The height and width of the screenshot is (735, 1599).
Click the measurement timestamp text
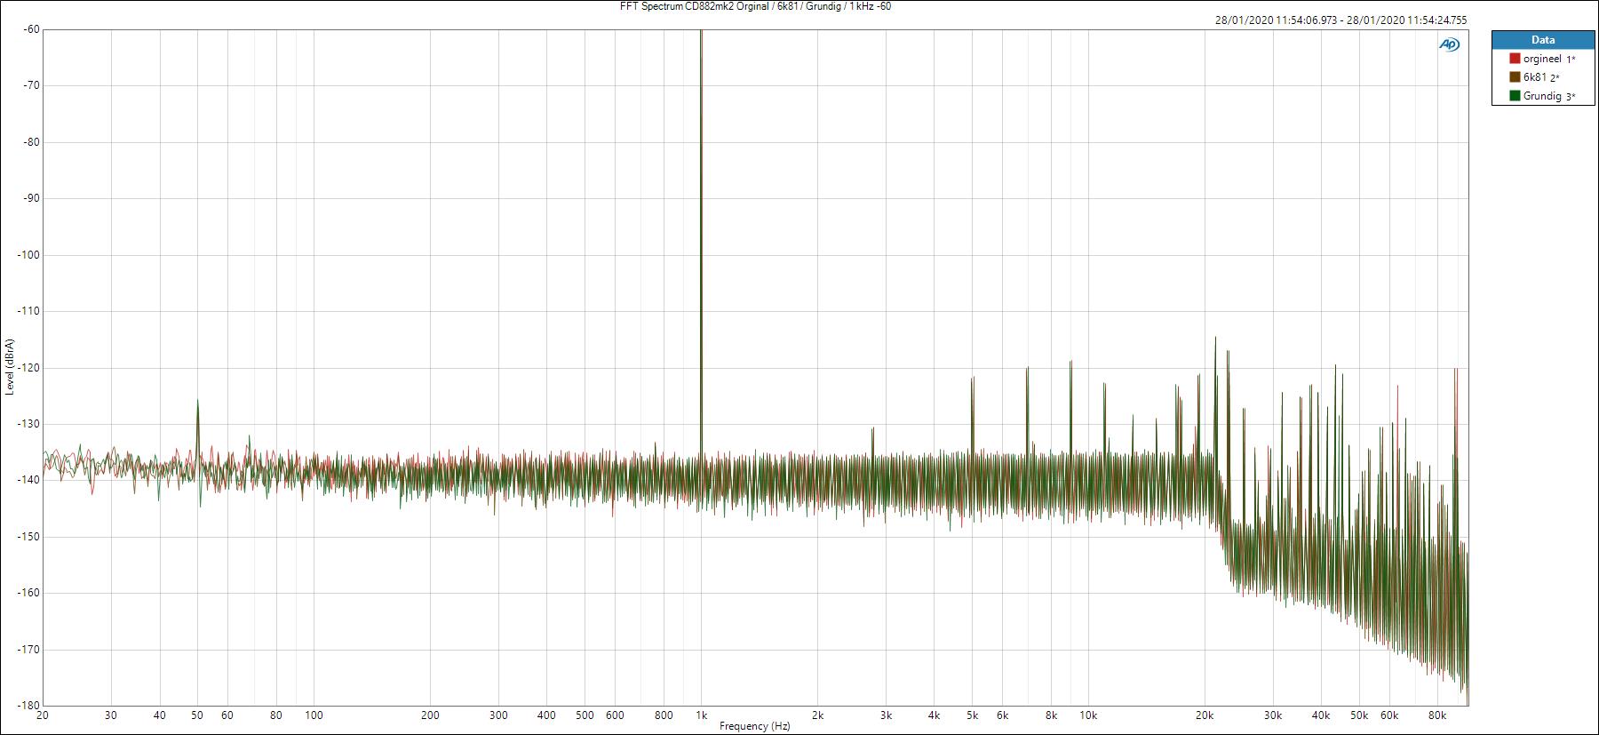[x=1340, y=20]
